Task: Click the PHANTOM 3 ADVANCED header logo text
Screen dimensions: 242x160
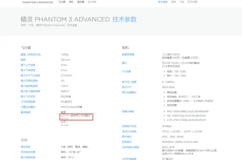Action: [38, 2]
